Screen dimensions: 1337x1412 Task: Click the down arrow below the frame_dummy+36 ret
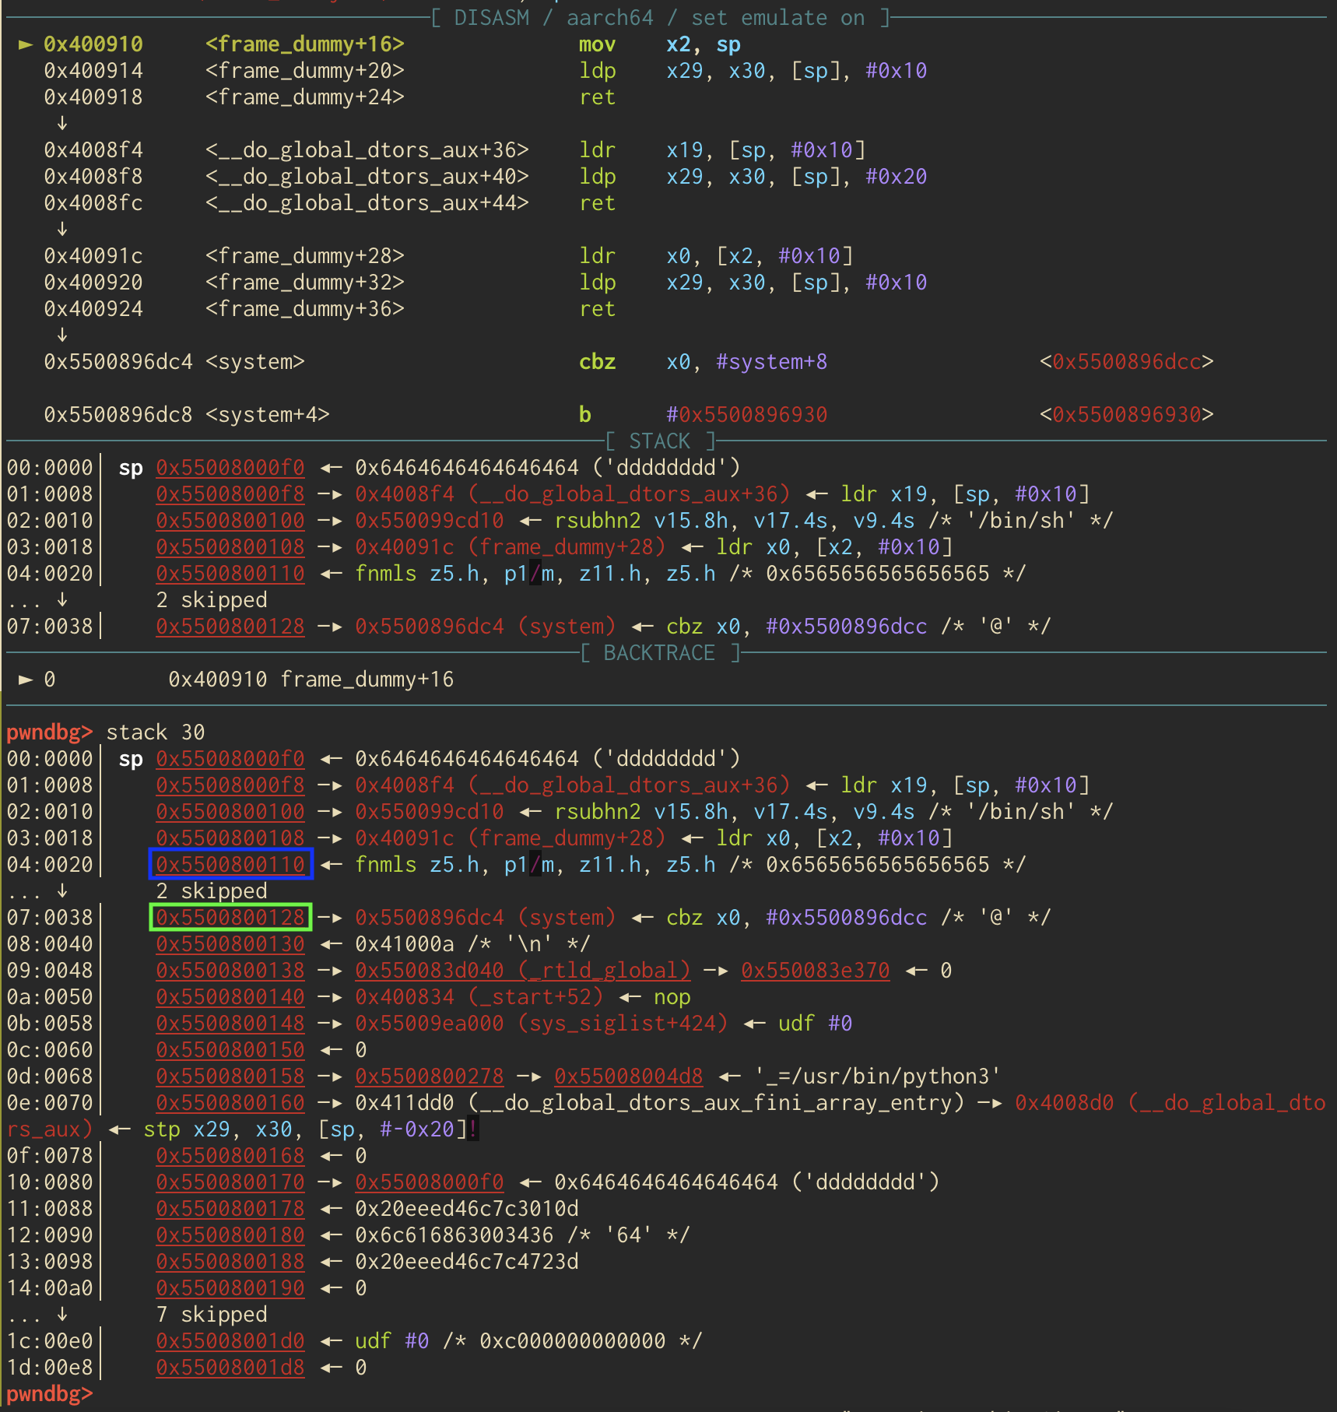pyautogui.click(x=62, y=335)
